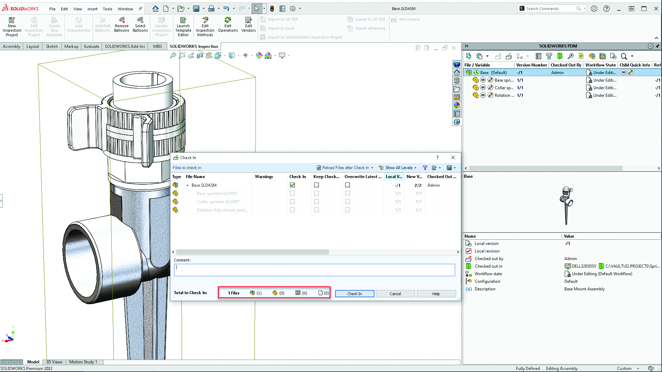The height and width of the screenshot is (372, 662).
Task: Click PDM Check In icon in toolbar
Action: 509,56
